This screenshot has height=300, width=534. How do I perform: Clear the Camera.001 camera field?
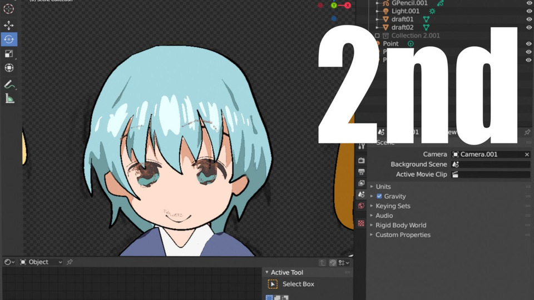coord(527,154)
